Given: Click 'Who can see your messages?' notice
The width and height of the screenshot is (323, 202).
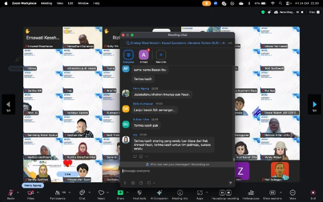Looking at the screenshot, I should 177,164.
